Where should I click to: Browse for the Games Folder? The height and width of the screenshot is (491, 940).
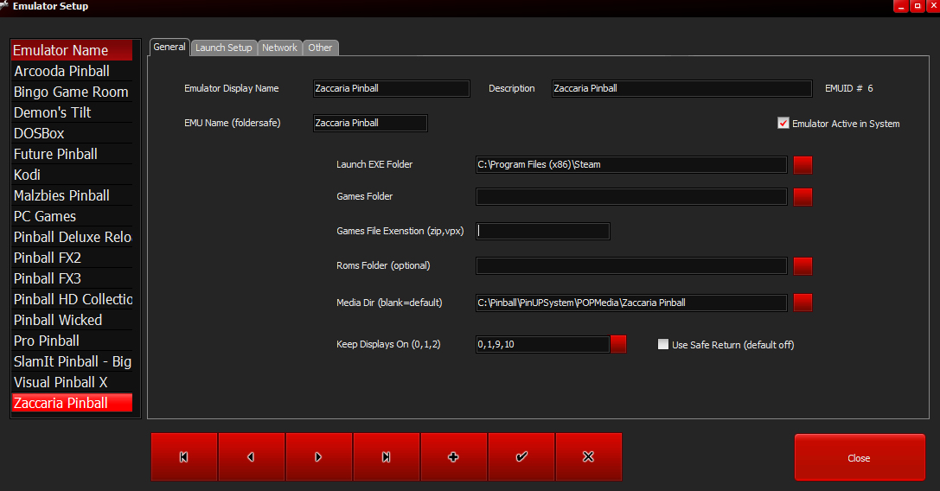click(x=803, y=197)
